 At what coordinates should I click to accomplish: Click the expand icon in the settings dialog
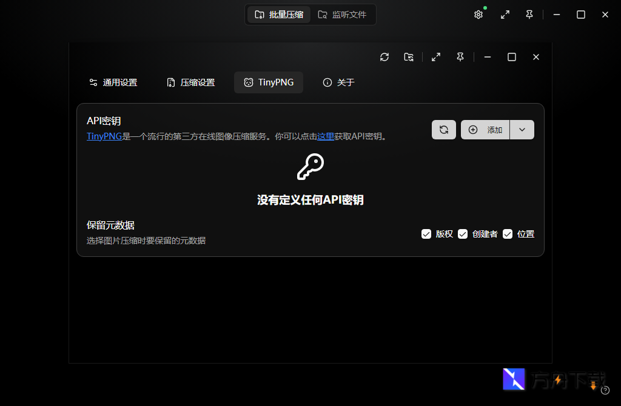[x=435, y=56]
